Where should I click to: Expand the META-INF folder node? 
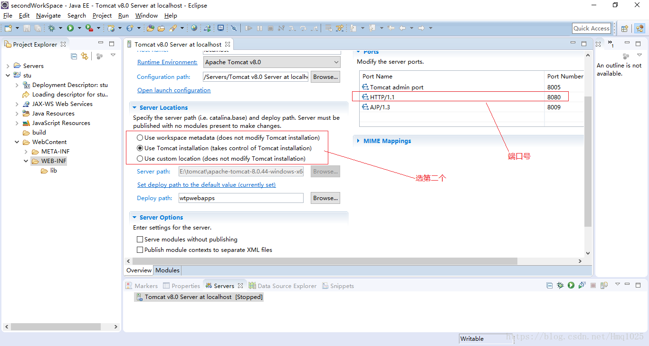(26, 152)
